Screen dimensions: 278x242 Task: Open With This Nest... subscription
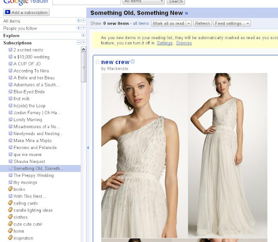pos(30,196)
